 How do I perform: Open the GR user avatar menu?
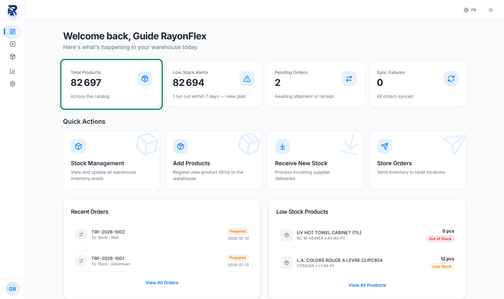13,289
